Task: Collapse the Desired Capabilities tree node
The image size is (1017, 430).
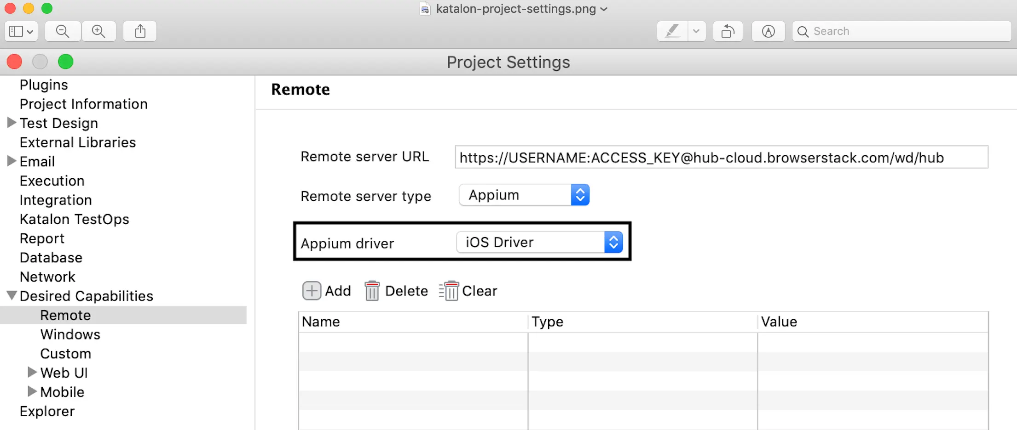Action: (12, 295)
